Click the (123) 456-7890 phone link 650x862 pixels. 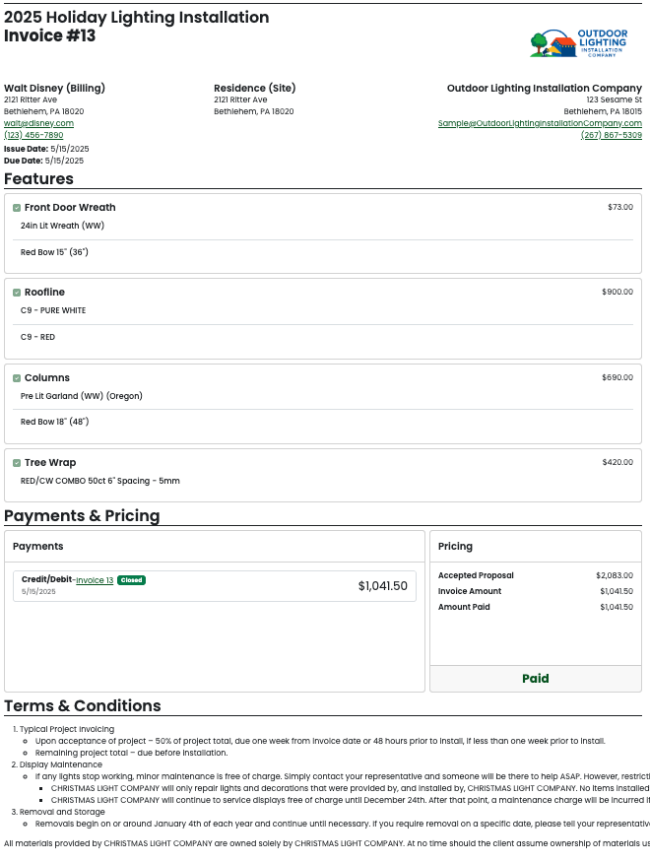point(33,135)
